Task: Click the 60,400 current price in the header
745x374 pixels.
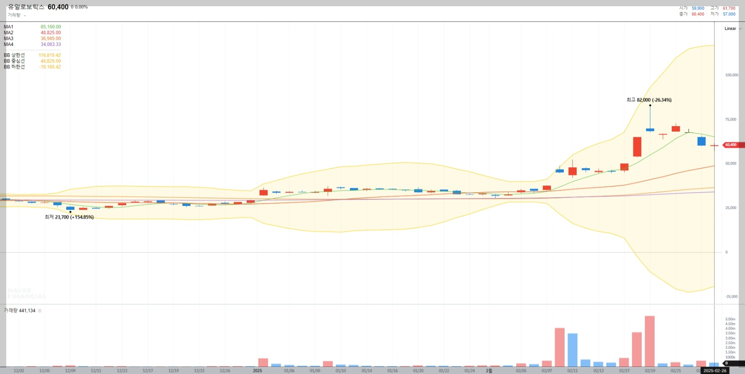Action: (58, 7)
